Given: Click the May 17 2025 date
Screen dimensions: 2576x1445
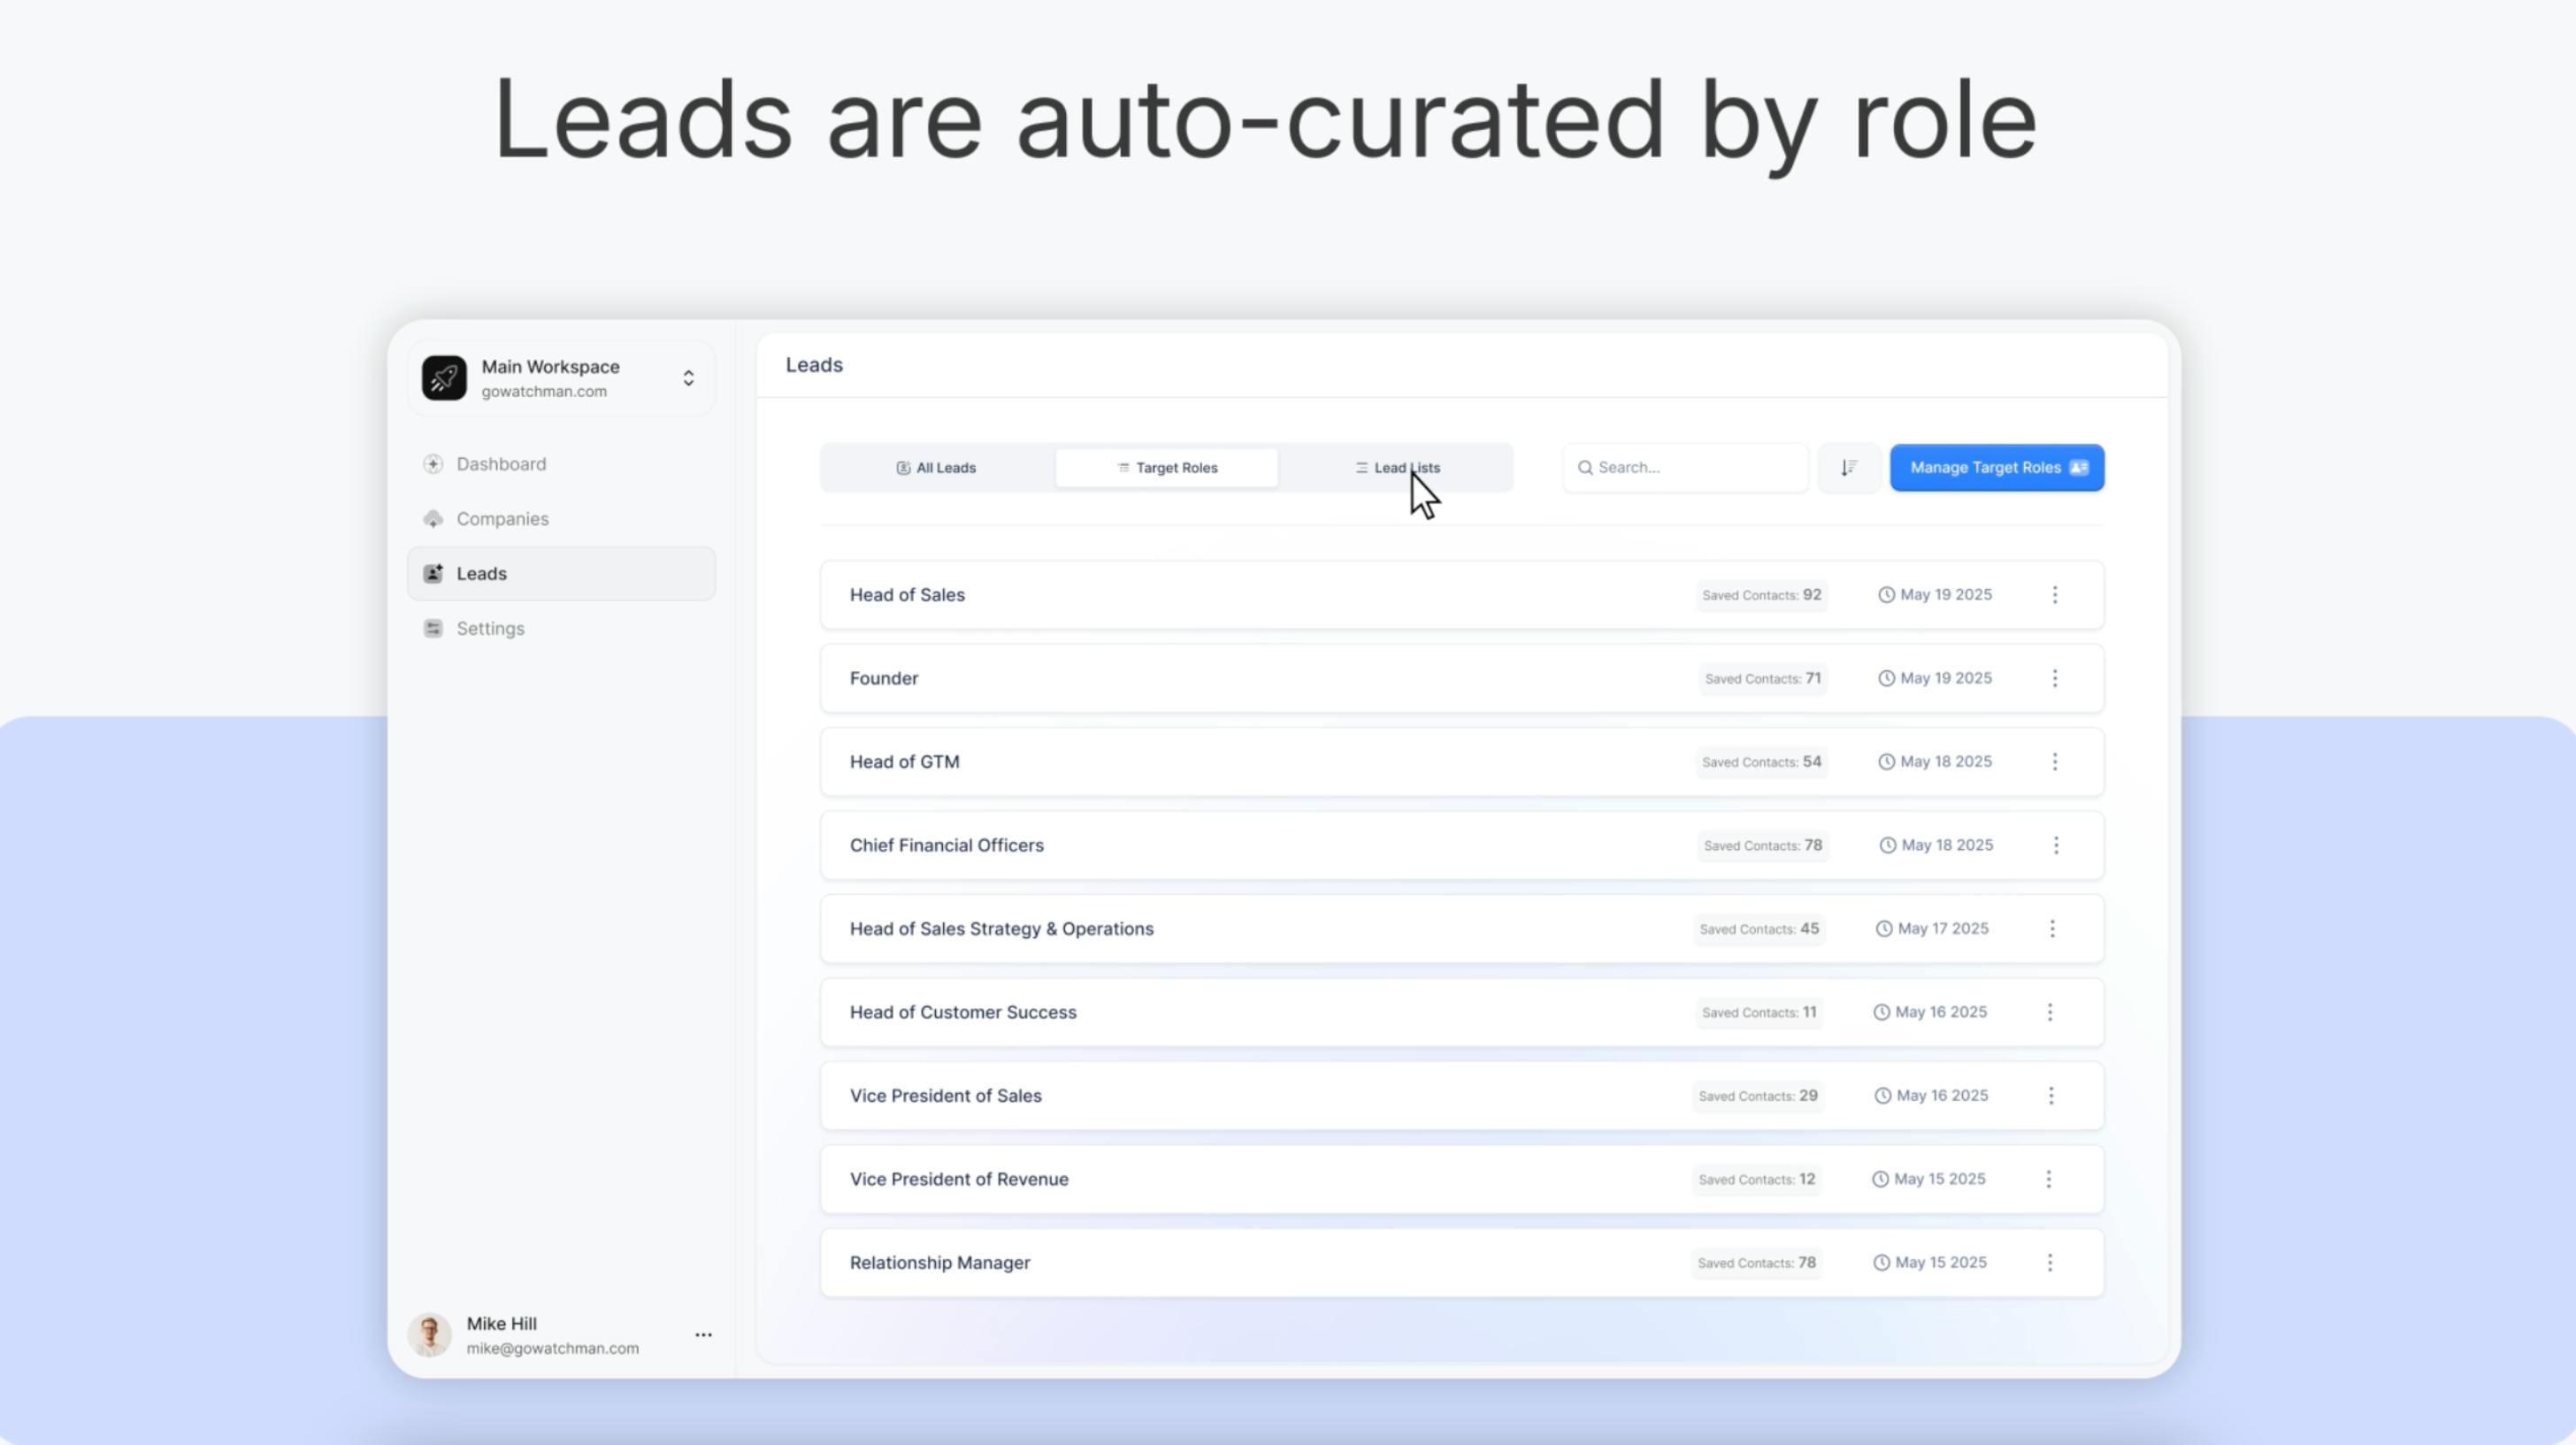Looking at the screenshot, I should (x=1943, y=929).
